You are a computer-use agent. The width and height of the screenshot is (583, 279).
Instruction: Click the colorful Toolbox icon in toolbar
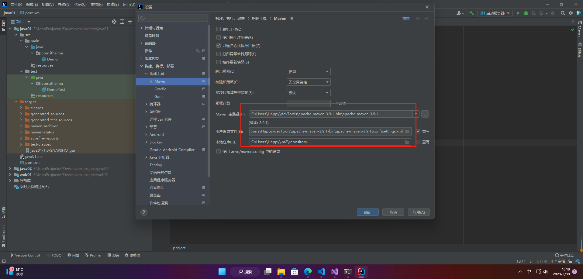point(578,13)
